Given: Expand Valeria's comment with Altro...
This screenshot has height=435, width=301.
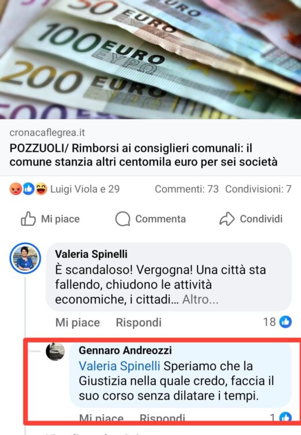Looking at the screenshot, I should pos(200,299).
